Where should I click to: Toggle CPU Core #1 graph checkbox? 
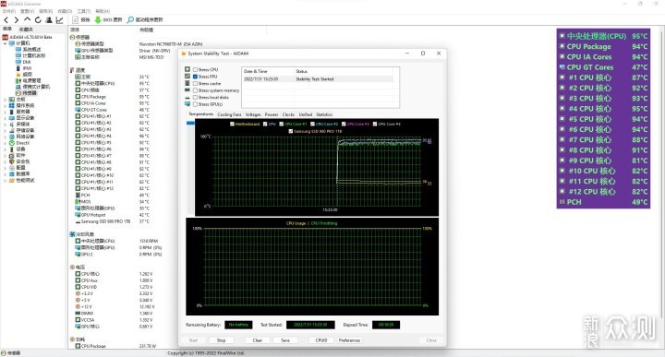click(x=282, y=125)
